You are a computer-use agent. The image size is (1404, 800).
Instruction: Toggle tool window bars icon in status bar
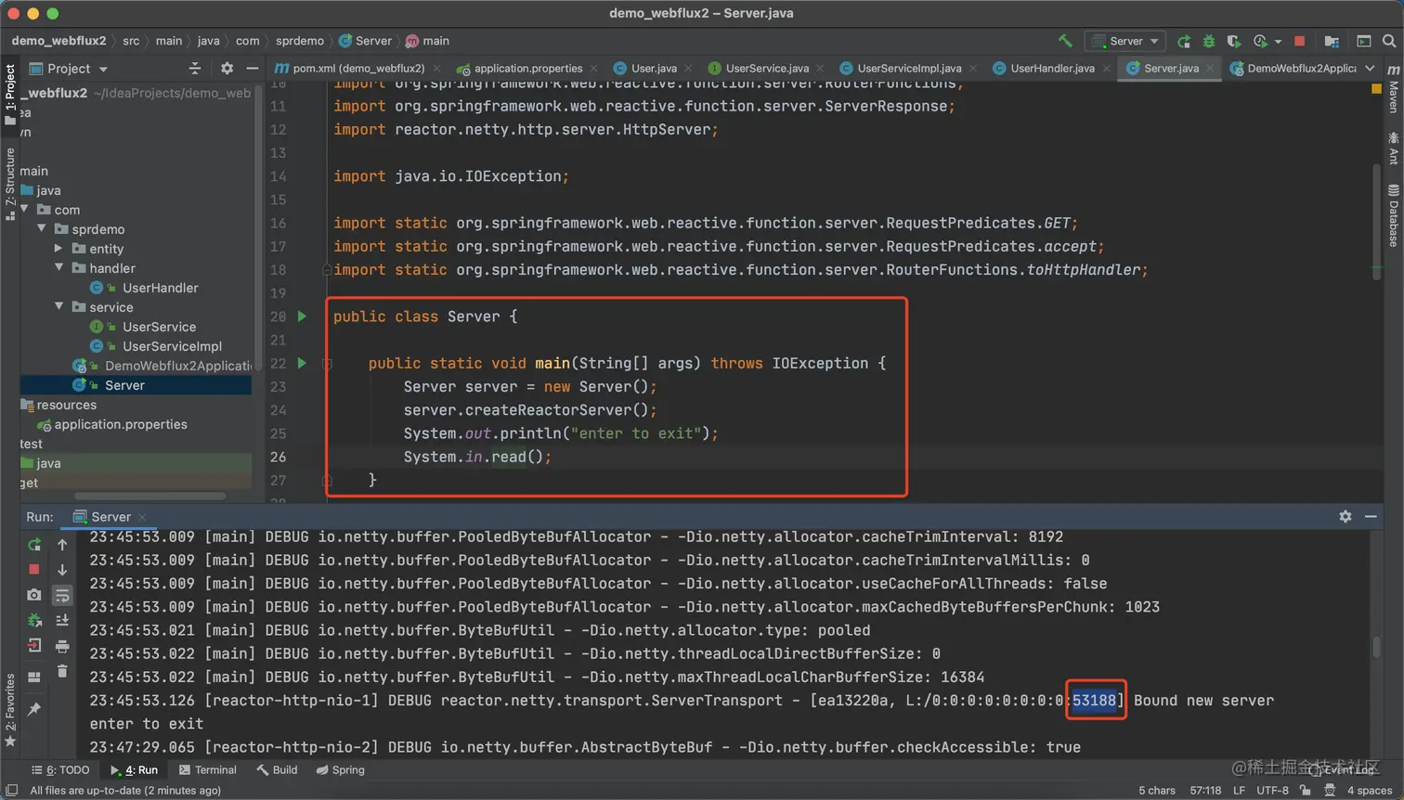tap(12, 790)
